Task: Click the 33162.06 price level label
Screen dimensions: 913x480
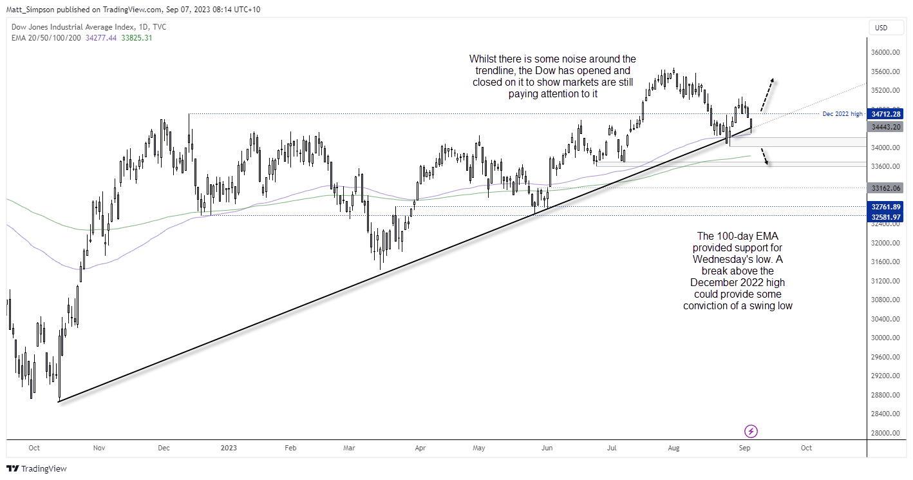Action: point(886,187)
